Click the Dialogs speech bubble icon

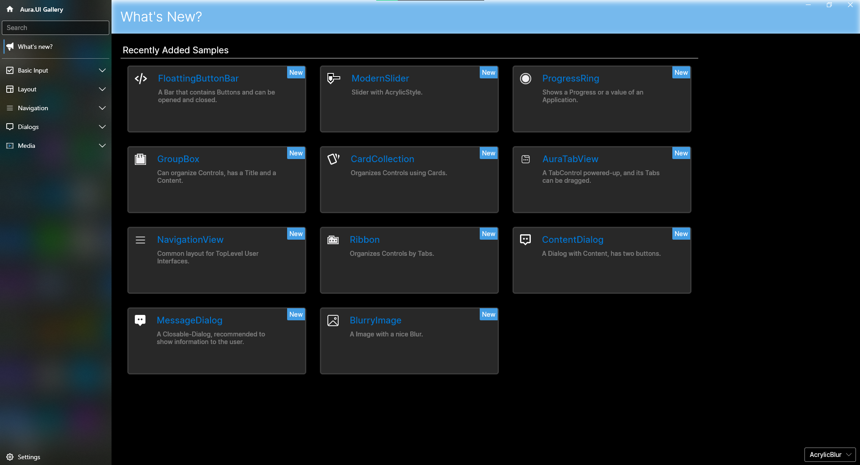pos(10,127)
